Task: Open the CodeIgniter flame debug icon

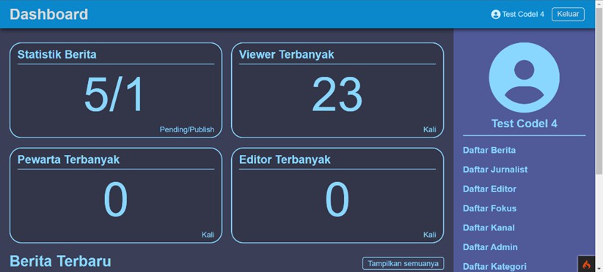Action: click(586, 265)
